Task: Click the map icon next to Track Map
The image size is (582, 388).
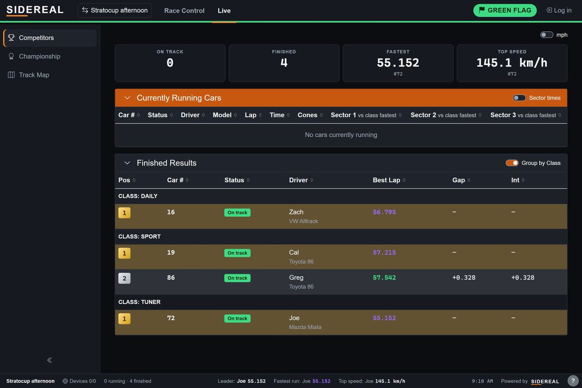Action: pyautogui.click(x=11, y=75)
